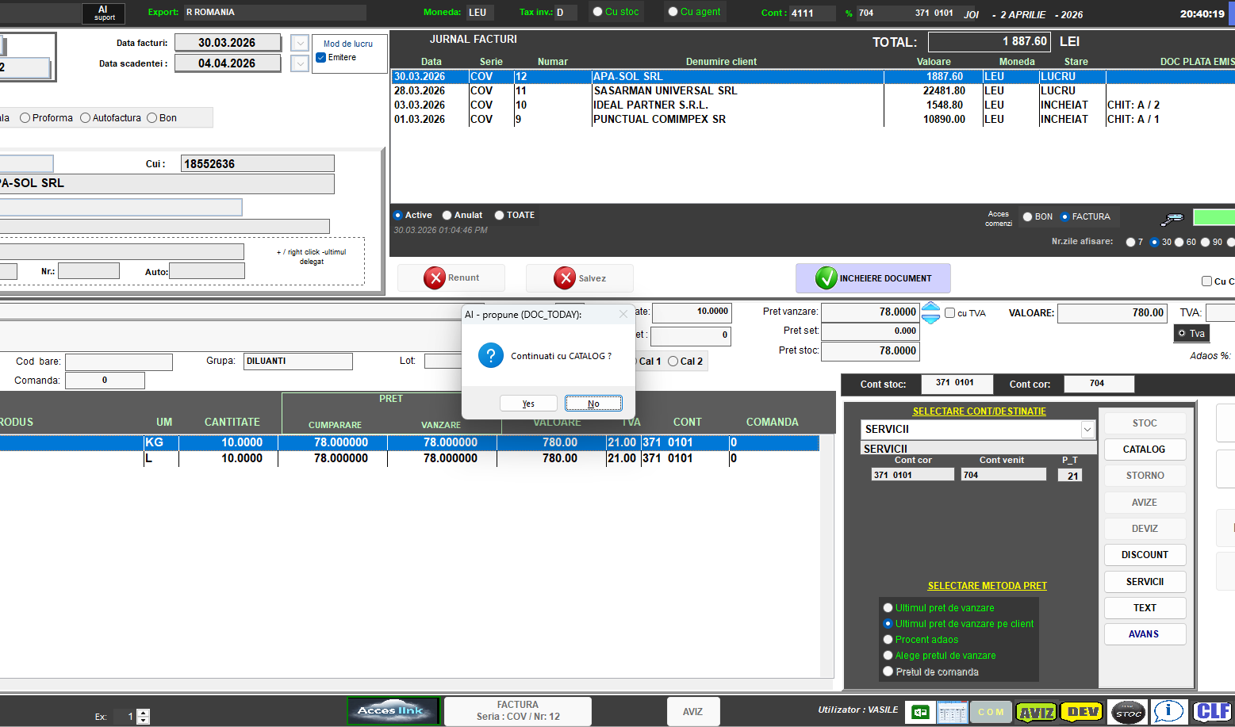Image resolution: width=1235 pixels, height=727 pixels.
Task: Click the blue info bubble icon
Action: [1168, 711]
